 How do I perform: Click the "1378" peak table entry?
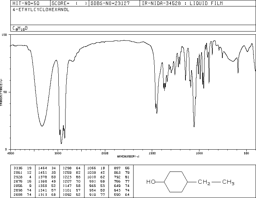[43, 177]
